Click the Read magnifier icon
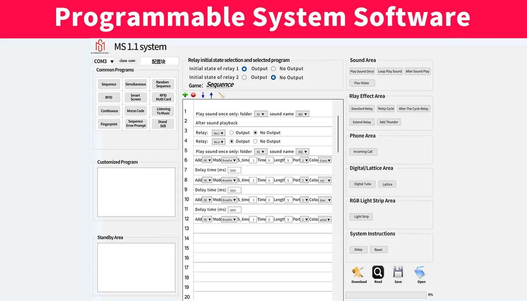This screenshot has width=527, height=301. [x=378, y=272]
